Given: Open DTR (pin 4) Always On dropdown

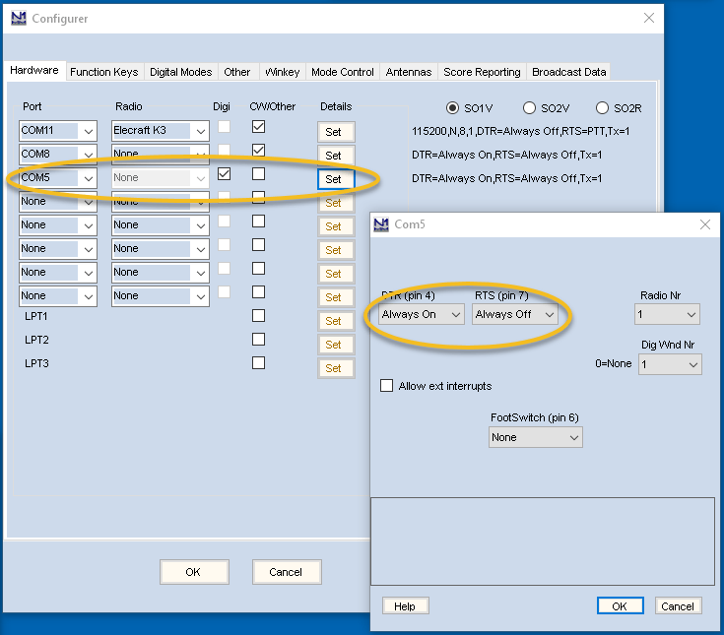Looking at the screenshot, I should pos(422,314).
